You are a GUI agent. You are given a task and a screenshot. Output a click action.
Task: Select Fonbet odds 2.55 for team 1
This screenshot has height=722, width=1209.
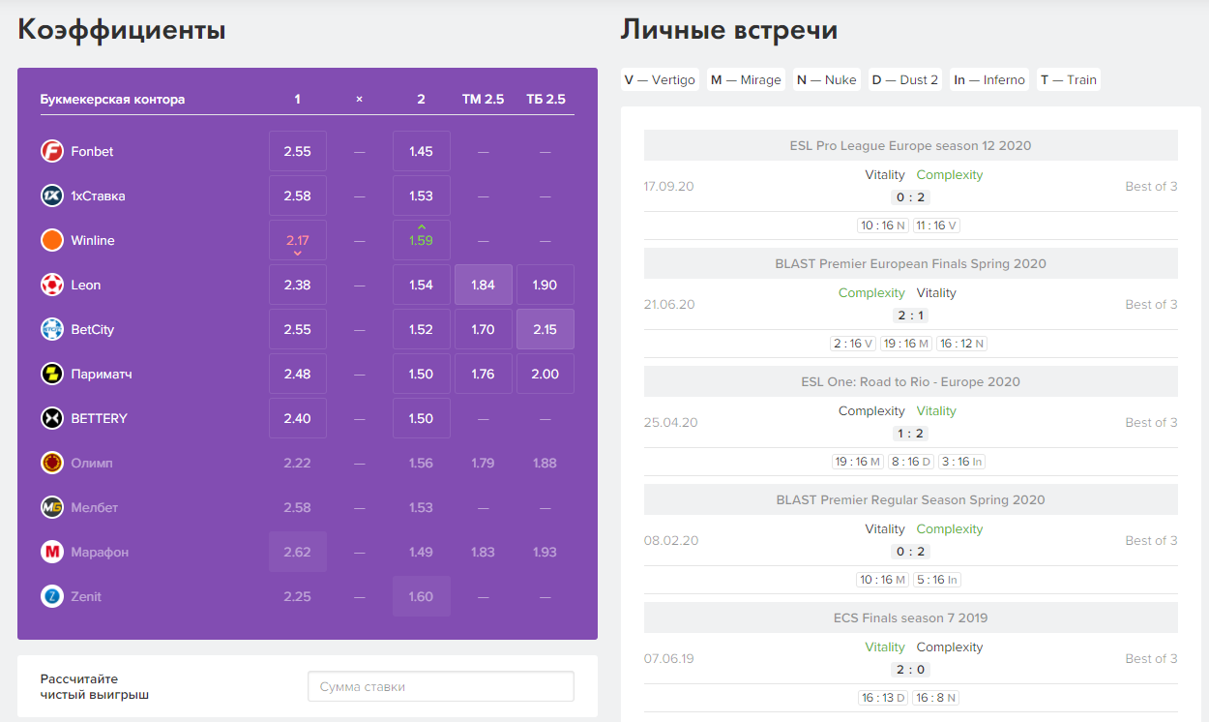[x=298, y=152]
